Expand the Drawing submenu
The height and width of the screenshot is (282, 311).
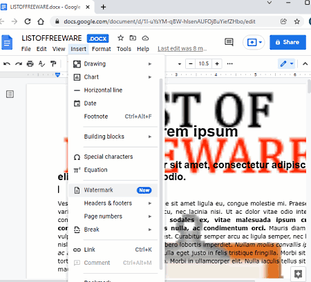point(113,64)
